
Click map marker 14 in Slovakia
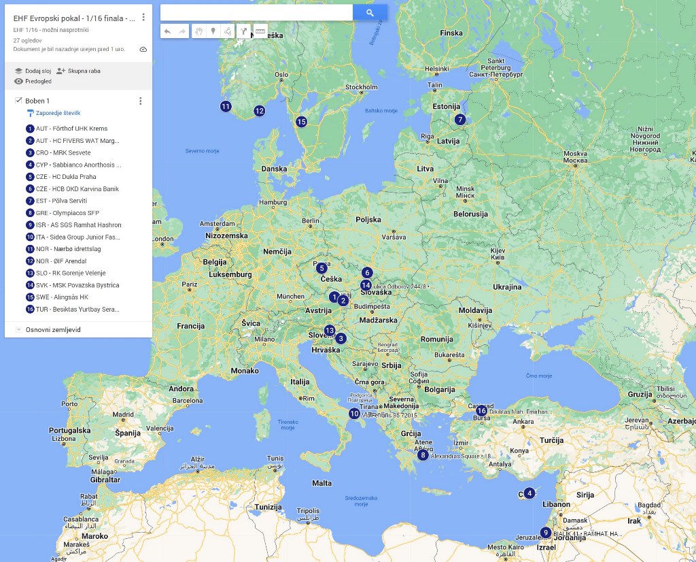[366, 285]
